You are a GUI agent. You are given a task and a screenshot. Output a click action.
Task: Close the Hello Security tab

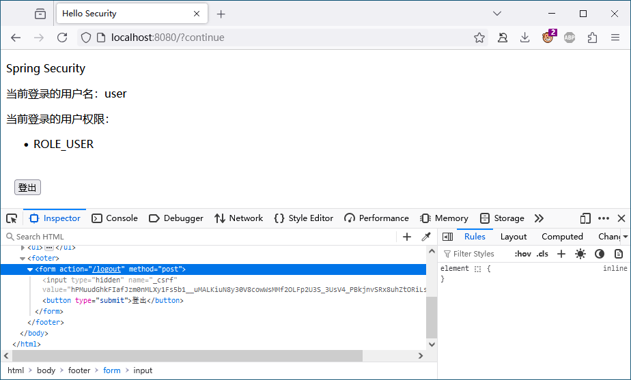click(x=197, y=14)
